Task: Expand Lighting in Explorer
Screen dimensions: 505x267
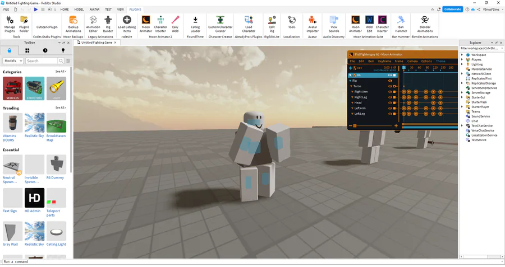Action: pos(462,64)
